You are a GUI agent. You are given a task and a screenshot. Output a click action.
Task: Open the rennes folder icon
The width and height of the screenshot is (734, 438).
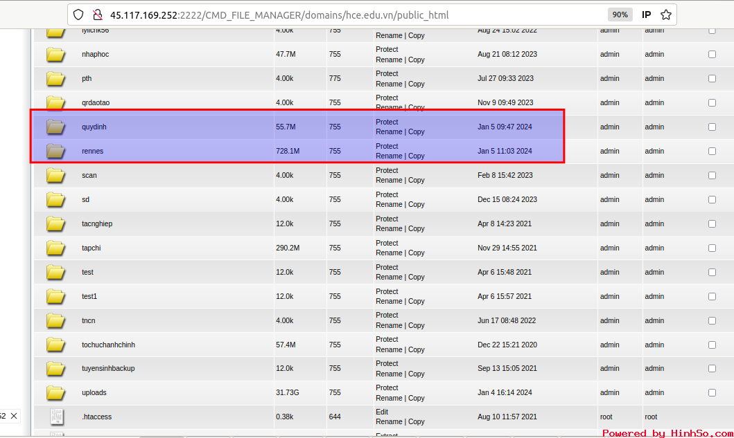(x=55, y=151)
